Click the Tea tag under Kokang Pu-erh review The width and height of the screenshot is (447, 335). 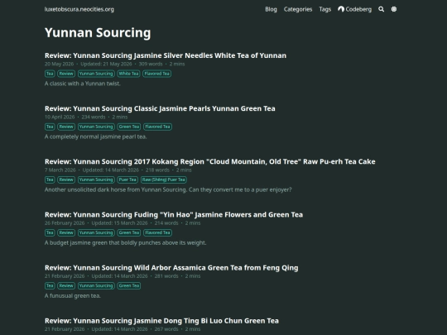pyautogui.click(x=50, y=179)
